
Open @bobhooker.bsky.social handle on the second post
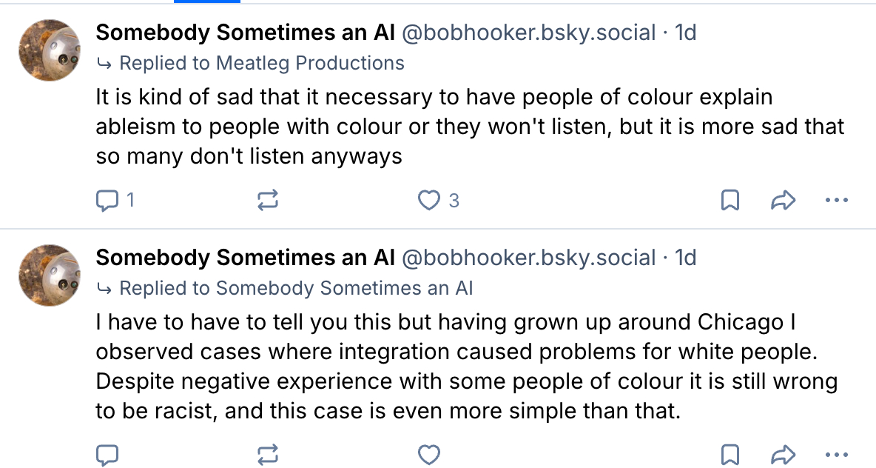(528, 258)
